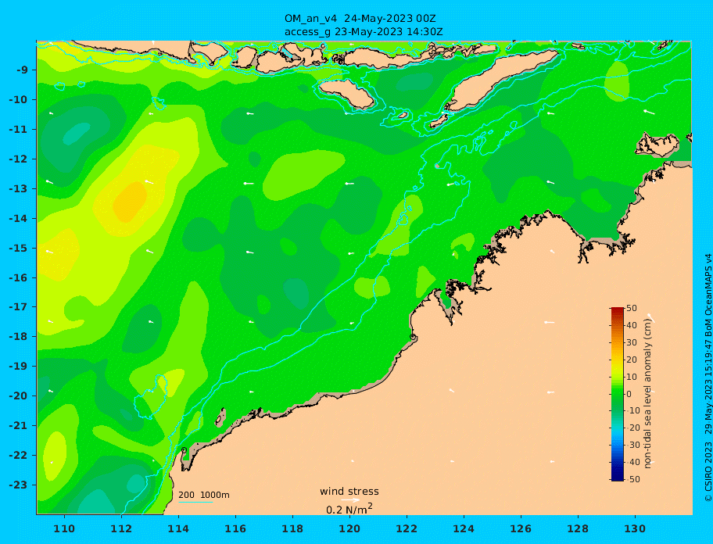Click longitude axis label 120
Viewport: 713px width, 544px height.
pyautogui.click(x=349, y=529)
